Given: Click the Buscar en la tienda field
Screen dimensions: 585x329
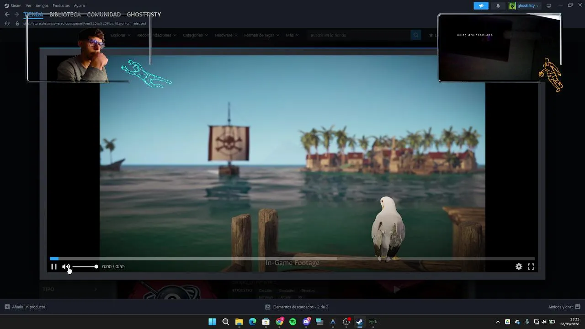Looking at the screenshot, I should (x=359, y=35).
